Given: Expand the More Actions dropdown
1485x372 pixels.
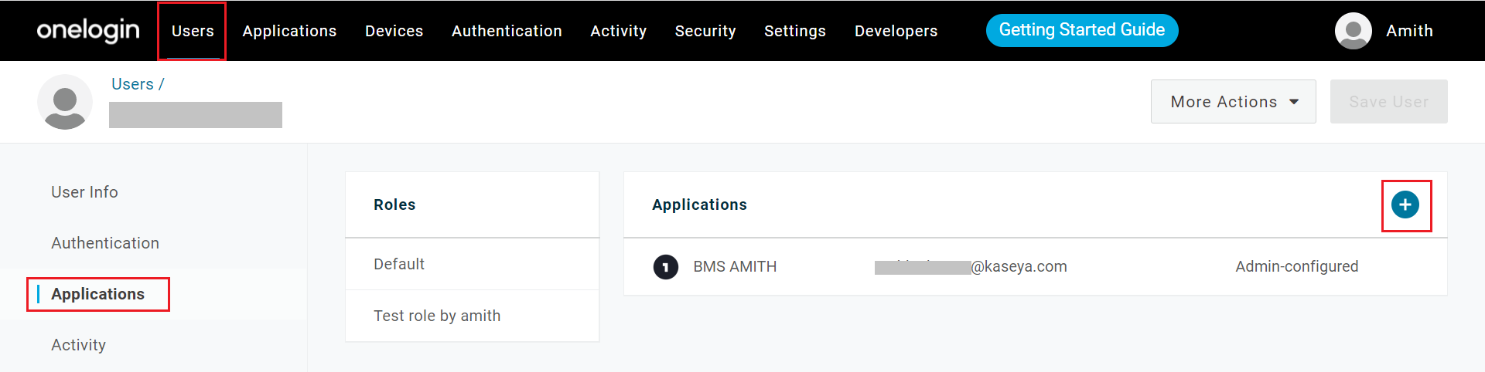Looking at the screenshot, I should (1233, 102).
